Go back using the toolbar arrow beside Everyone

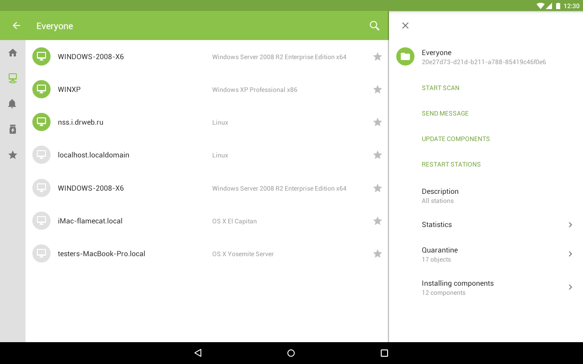tap(16, 26)
